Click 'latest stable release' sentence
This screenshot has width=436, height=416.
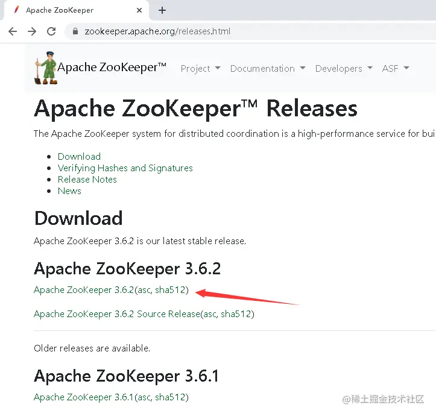(x=140, y=241)
